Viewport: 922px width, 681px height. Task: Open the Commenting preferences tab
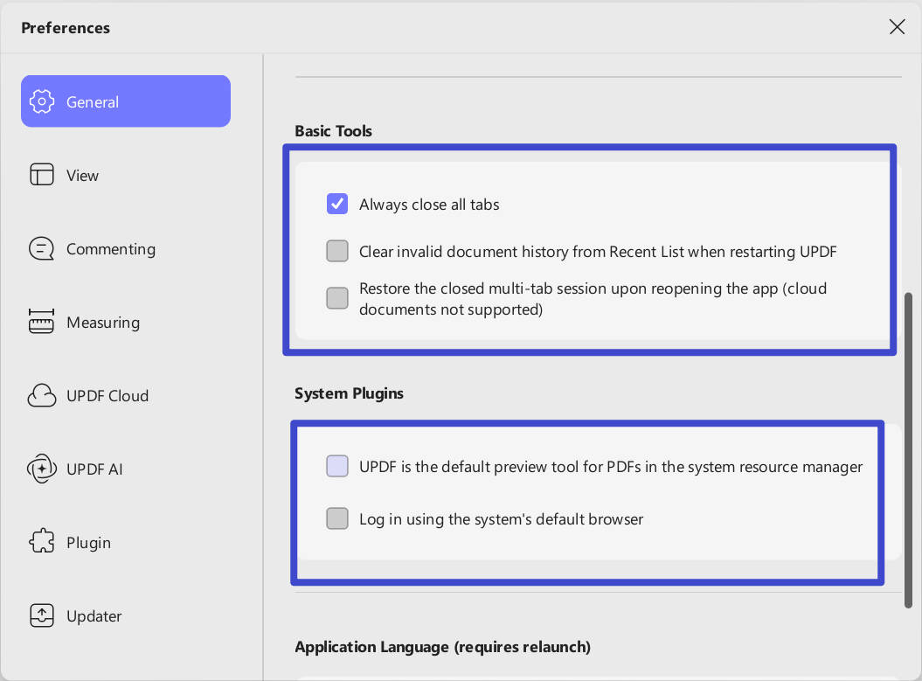tap(110, 249)
